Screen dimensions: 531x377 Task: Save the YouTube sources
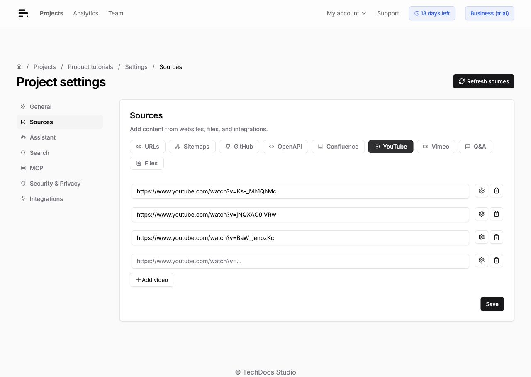[492, 304]
